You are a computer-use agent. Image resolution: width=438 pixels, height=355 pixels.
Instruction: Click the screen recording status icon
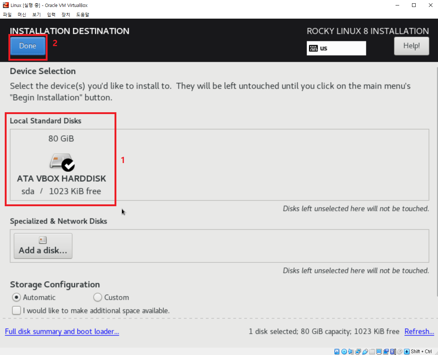click(x=386, y=351)
